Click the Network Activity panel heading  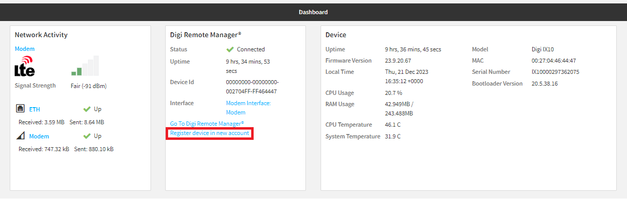coord(41,35)
